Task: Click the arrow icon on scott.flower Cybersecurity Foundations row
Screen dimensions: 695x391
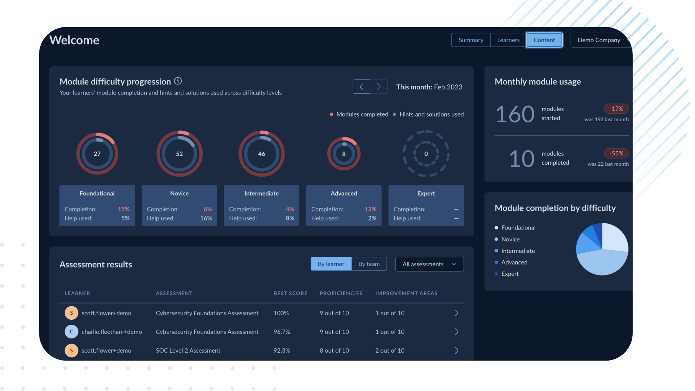Action: [x=456, y=313]
